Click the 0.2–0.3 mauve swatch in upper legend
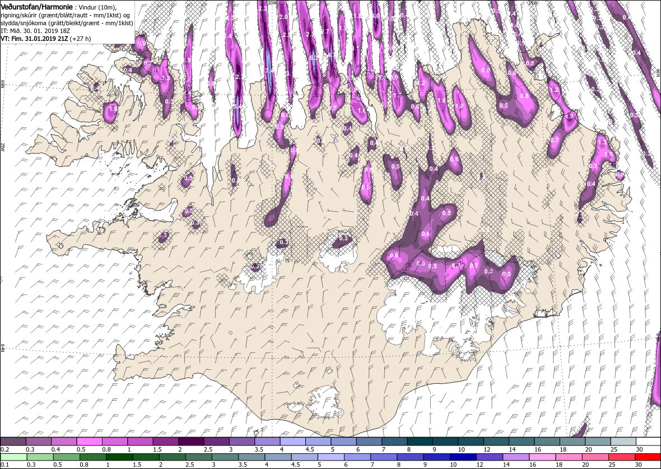Viewport: 661px width, 469px height. (x=13, y=442)
